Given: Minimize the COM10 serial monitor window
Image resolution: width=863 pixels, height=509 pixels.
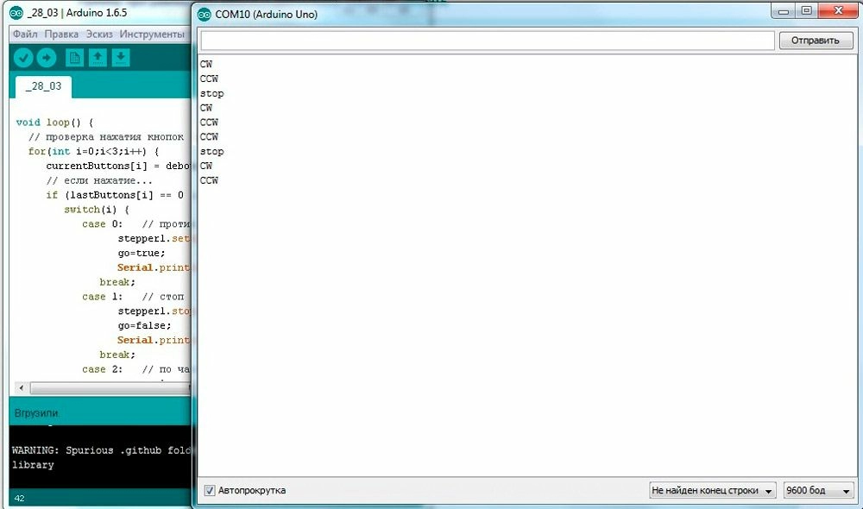Looking at the screenshot, I should click(x=783, y=10).
